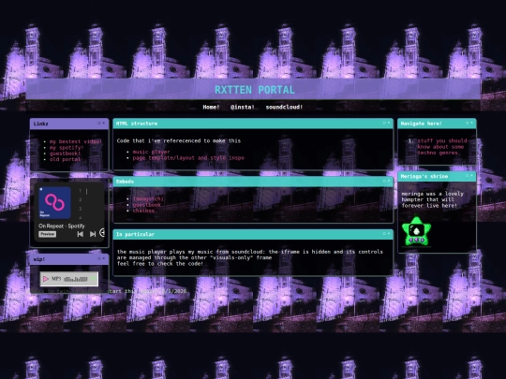The height and width of the screenshot is (379, 506).
Task: Click x icon on Meringa's shrine bar
Action: point(471,176)
